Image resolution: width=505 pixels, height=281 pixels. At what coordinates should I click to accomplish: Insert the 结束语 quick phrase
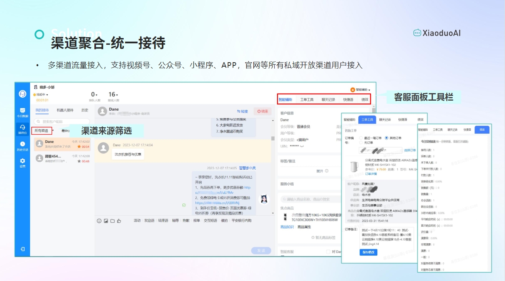(163, 221)
